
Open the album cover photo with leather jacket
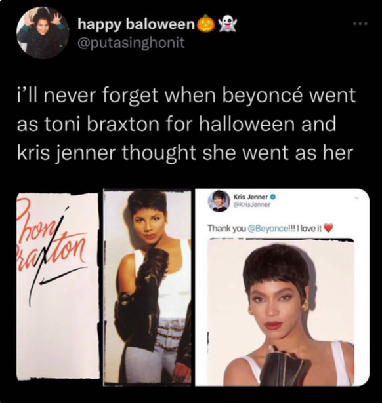pos(147,287)
